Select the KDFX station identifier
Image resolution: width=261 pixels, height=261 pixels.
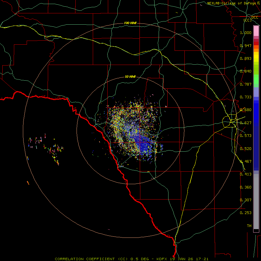click(162, 259)
